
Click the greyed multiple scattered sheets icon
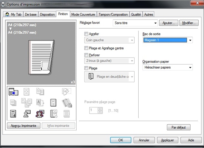point(27,103)
